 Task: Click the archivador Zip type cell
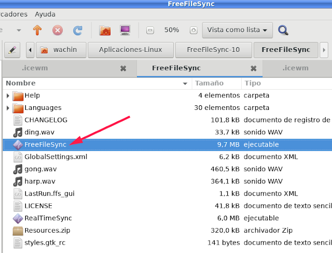268,231
